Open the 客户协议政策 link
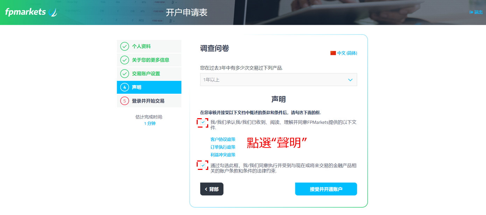Viewport: 486px width, 215px height. coord(223,139)
